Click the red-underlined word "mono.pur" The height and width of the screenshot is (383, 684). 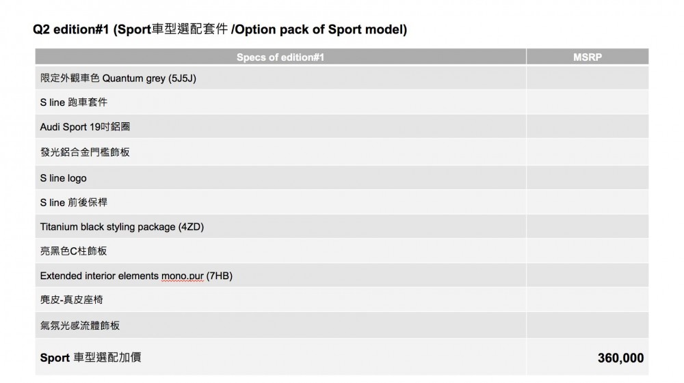point(182,276)
